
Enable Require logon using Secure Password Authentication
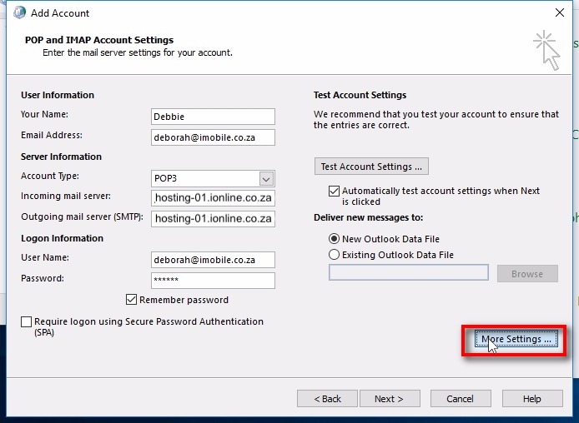point(26,321)
